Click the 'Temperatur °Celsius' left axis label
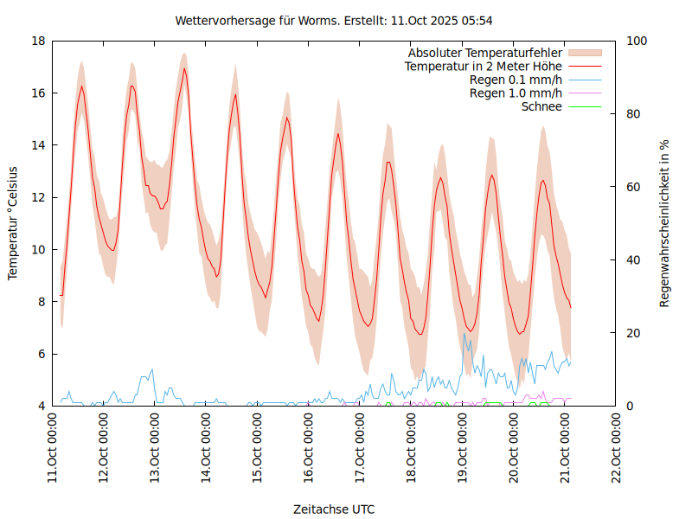The height and width of the screenshot is (519, 692). click(13, 223)
